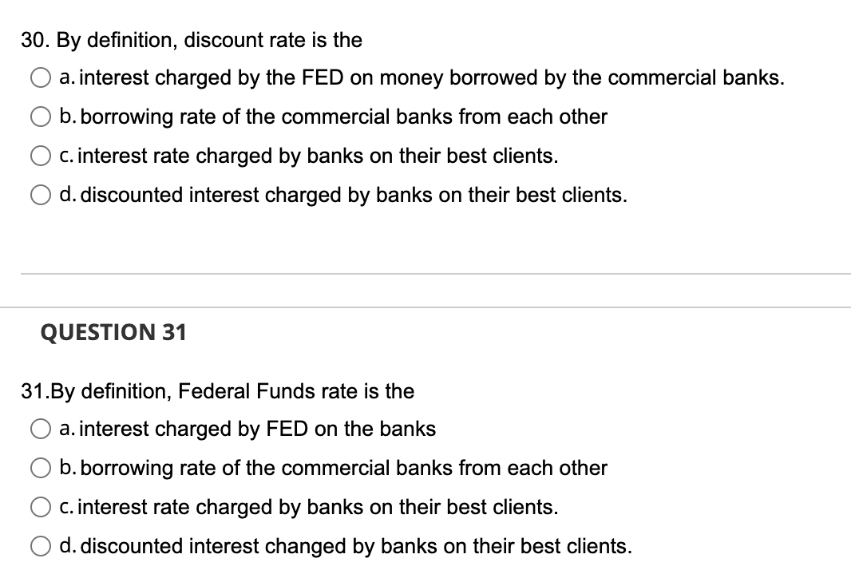This screenshot has width=851, height=578.
Task: Click the divider line between questions
Action: pyautogui.click(x=425, y=273)
